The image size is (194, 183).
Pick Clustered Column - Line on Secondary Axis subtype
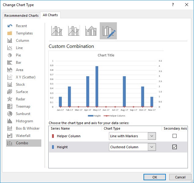tap(74, 31)
